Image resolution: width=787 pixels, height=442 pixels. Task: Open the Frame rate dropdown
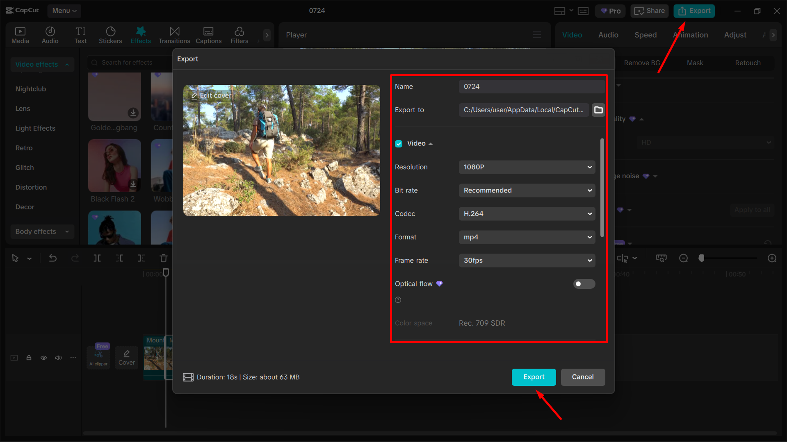point(527,260)
